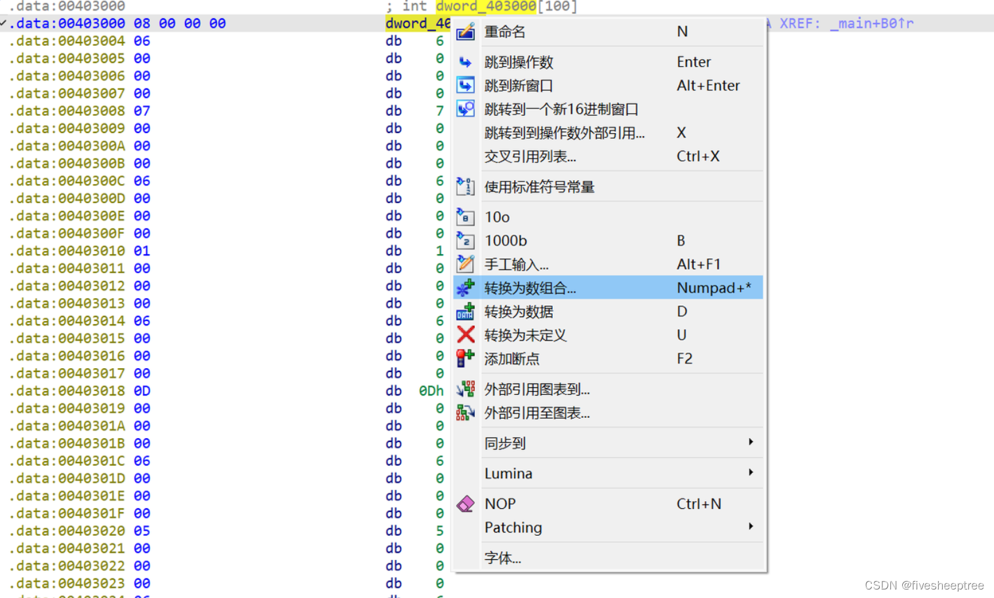This screenshot has height=598, width=994.
Task: Click the DATA convert-to-data icon
Action: pos(466,311)
